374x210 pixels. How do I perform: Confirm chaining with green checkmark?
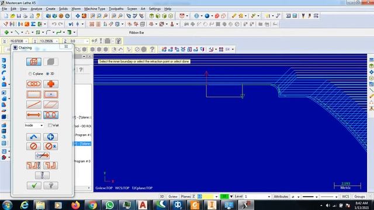34,185
